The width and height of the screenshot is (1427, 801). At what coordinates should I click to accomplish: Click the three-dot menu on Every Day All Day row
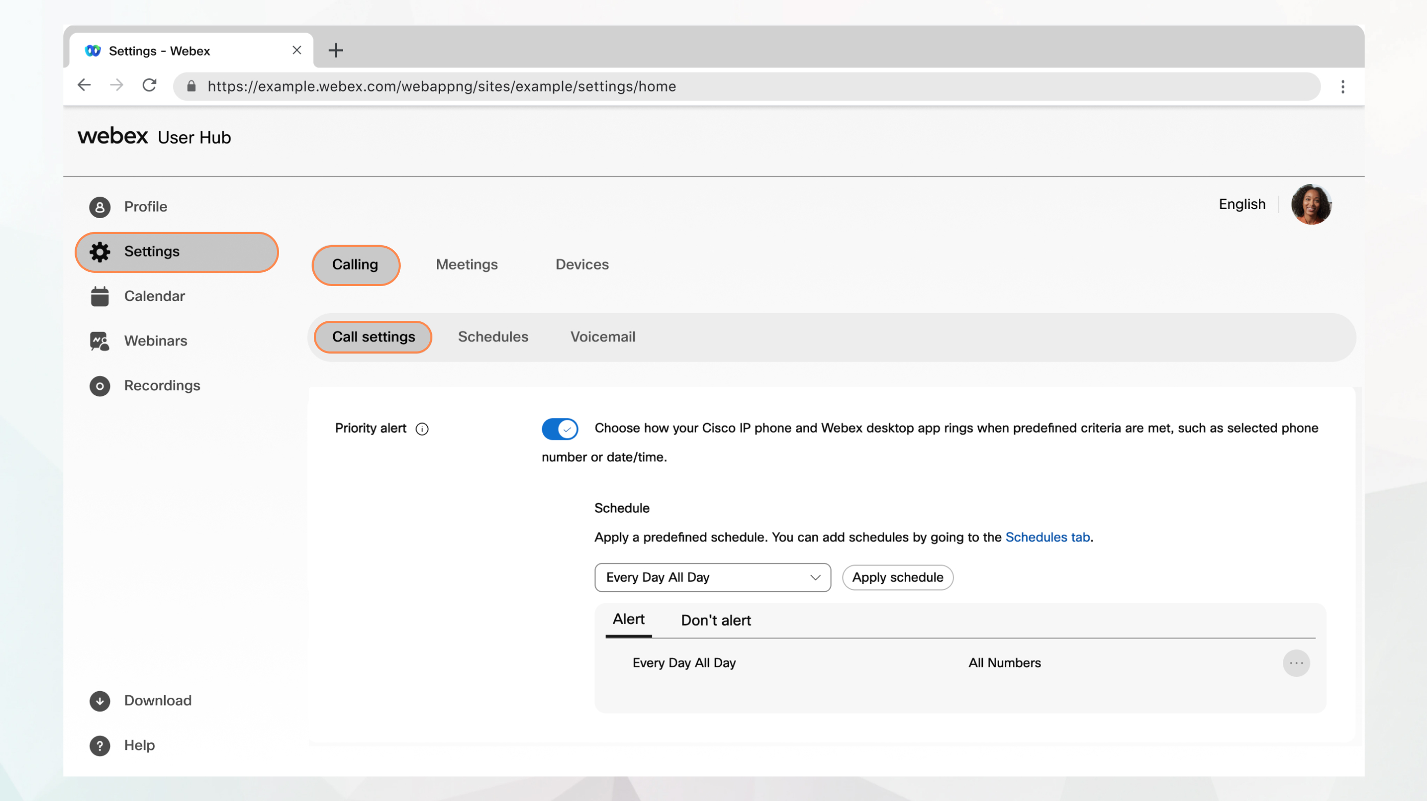pyautogui.click(x=1296, y=663)
